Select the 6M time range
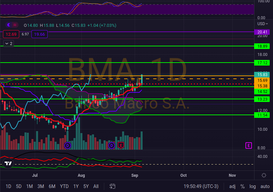Image resolution: width=273 pixels, height=192 pixels. click(x=52, y=186)
